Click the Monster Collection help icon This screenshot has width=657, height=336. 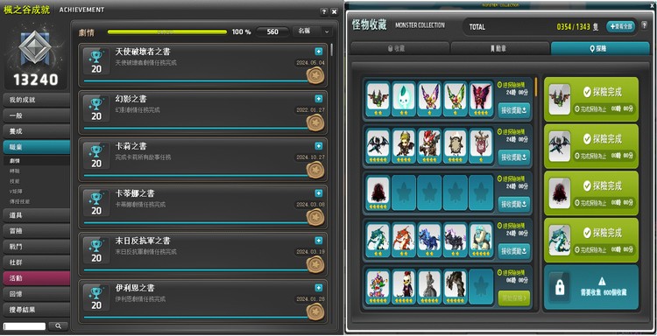tap(644, 25)
